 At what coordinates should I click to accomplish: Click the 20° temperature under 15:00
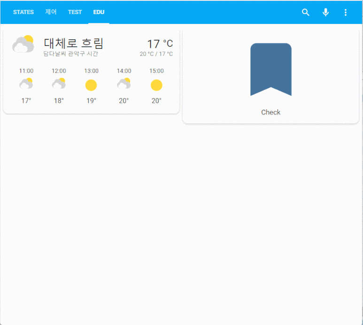click(156, 101)
